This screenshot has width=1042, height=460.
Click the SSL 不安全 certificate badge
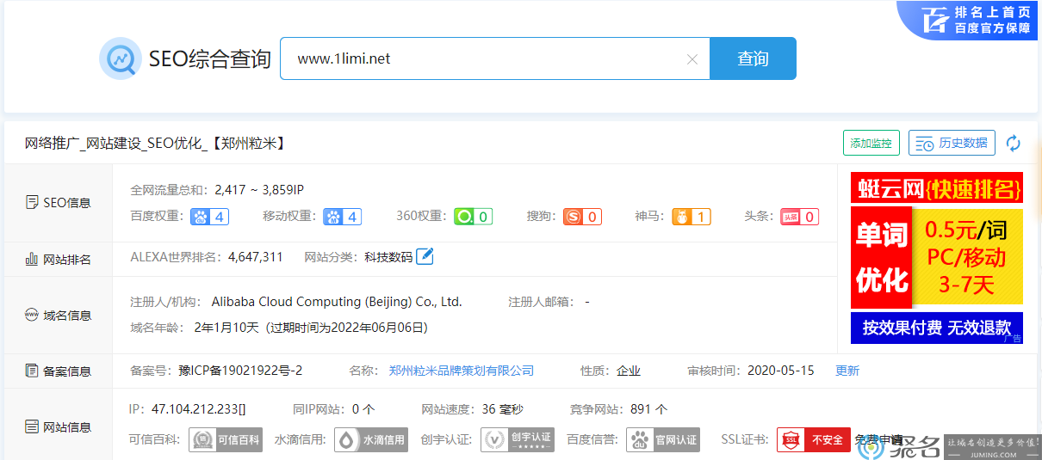point(814,439)
